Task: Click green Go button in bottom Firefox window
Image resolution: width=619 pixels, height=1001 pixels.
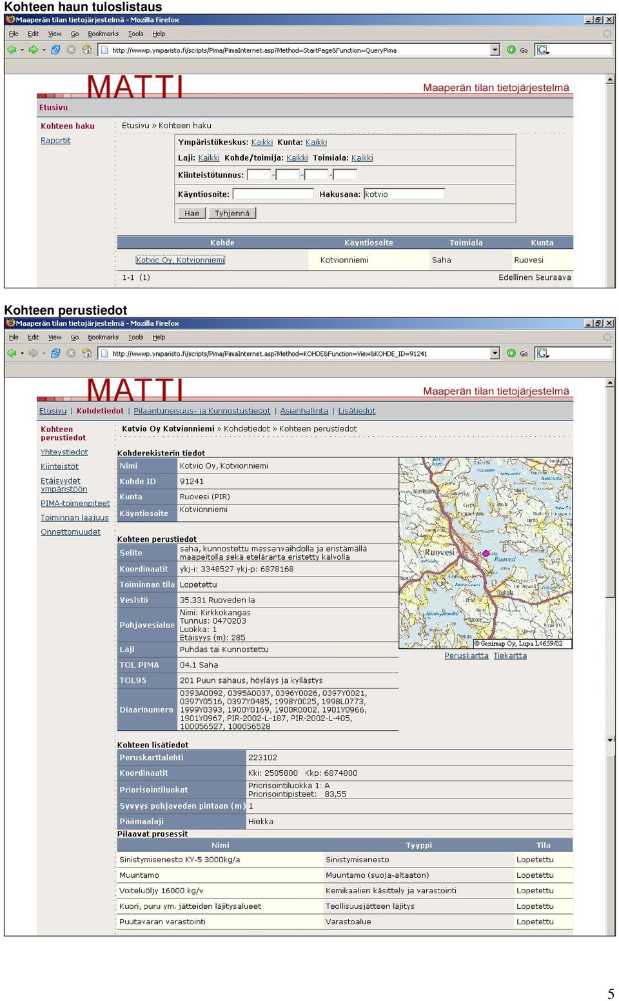Action: click(x=517, y=353)
